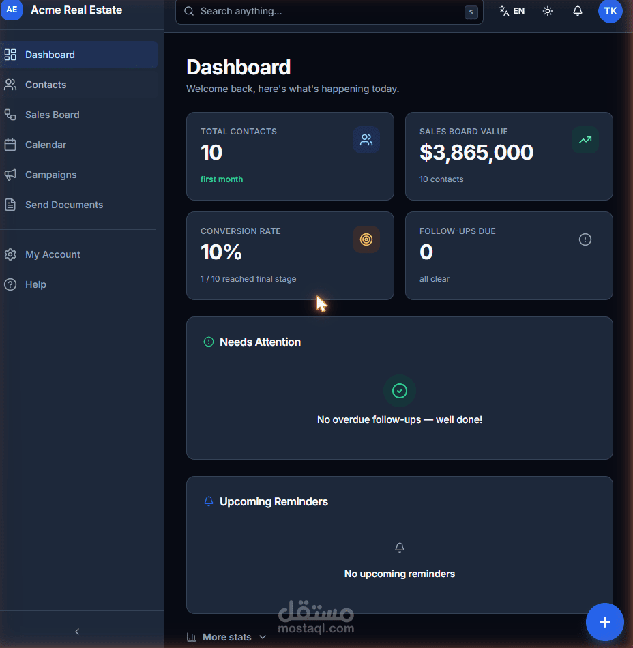This screenshot has width=633, height=648.
Task: Select Send Documents in sidebar
Action: click(79, 205)
